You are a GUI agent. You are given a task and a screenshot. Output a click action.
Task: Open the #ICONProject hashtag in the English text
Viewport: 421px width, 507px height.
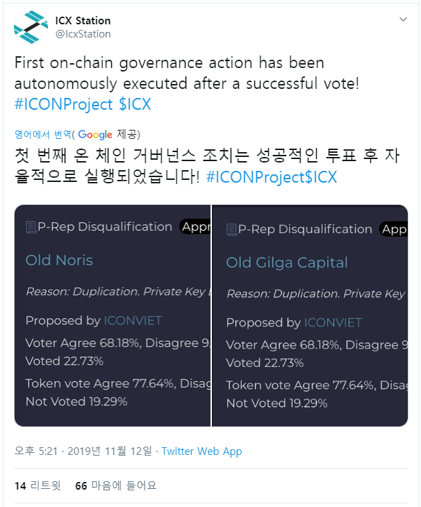pyautogui.click(x=64, y=104)
